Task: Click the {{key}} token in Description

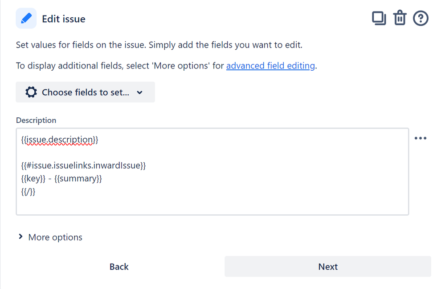Action: point(33,179)
